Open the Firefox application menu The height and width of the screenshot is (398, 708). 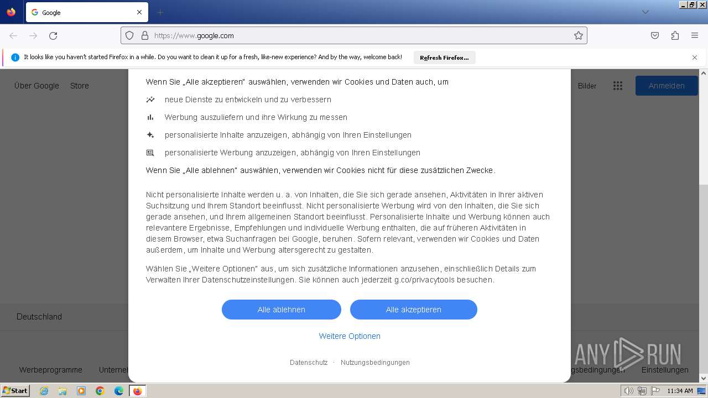[x=695, y=35]
